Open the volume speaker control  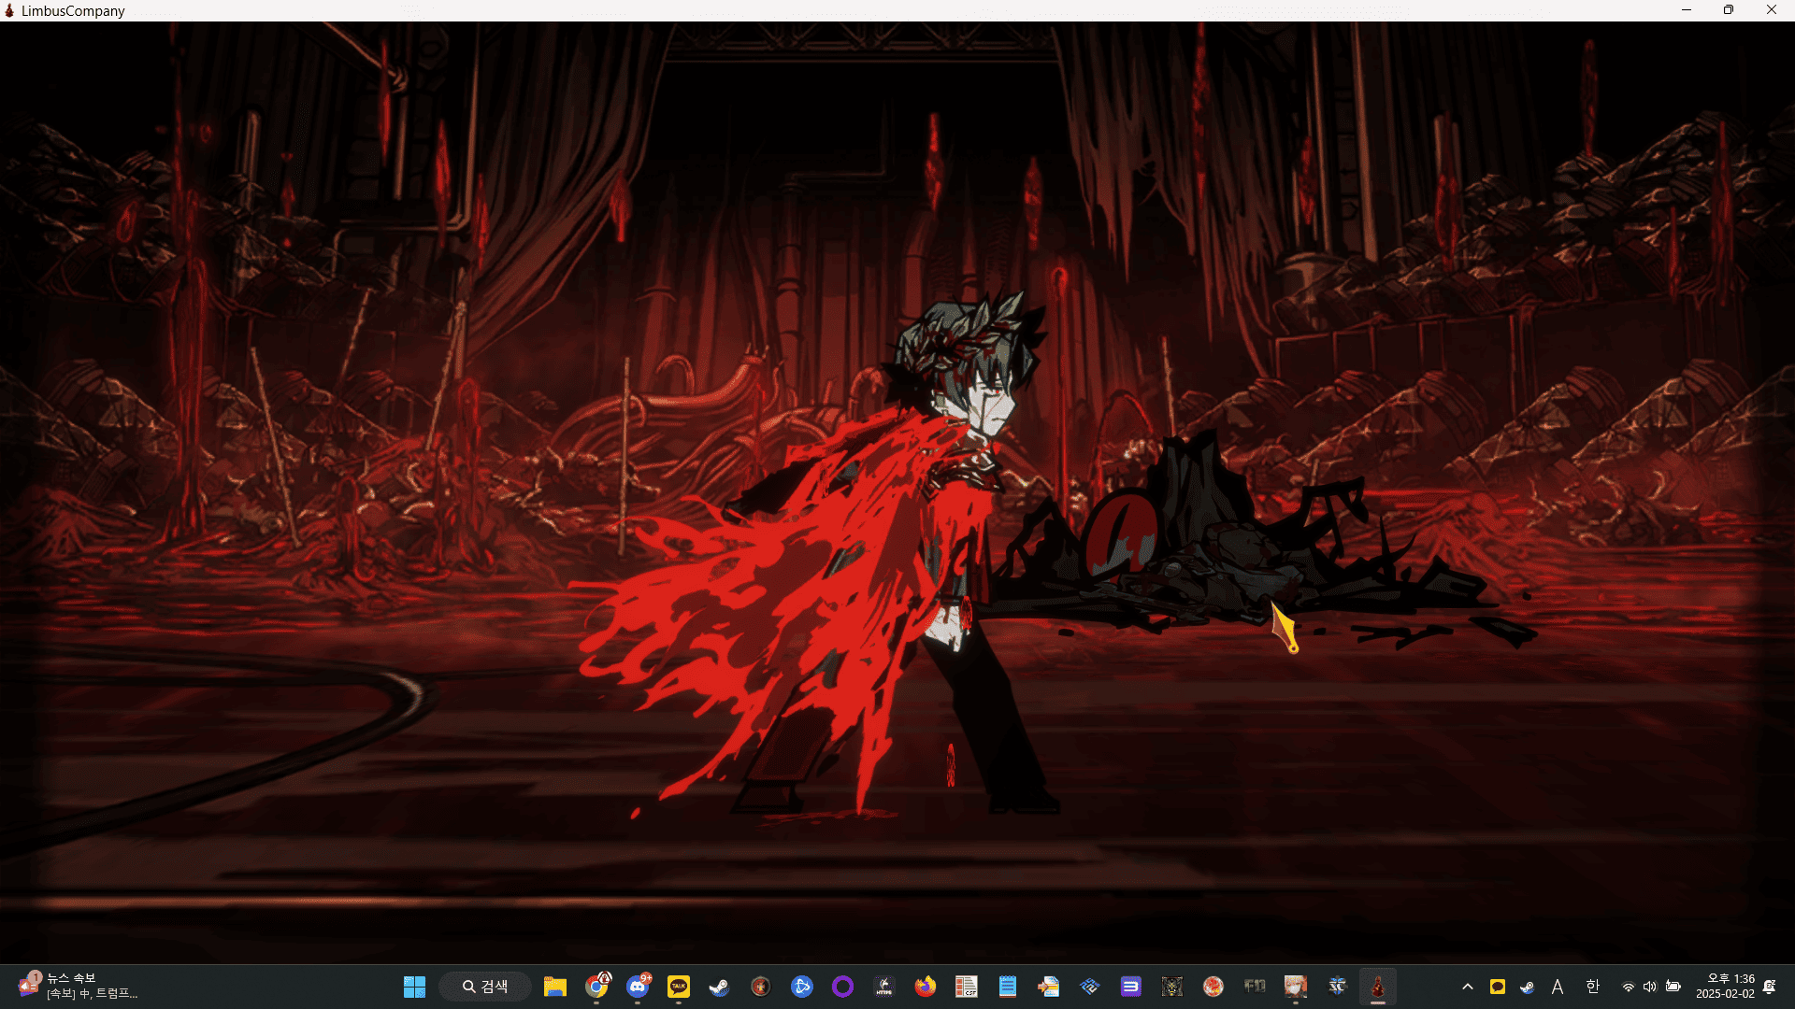pos(1650,987)
